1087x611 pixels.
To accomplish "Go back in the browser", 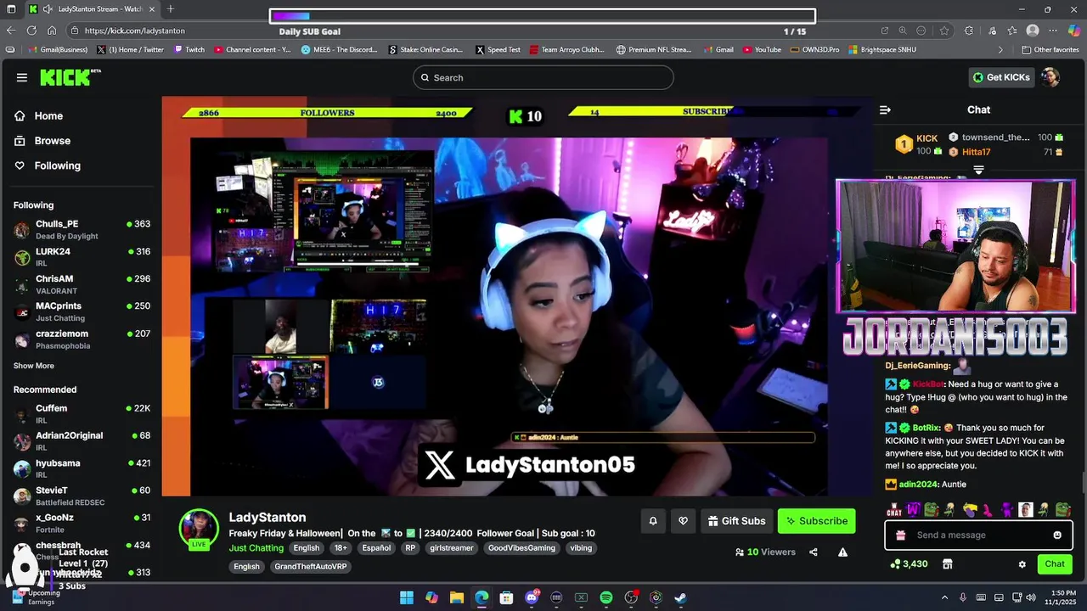I will click(x=11, y=31).
